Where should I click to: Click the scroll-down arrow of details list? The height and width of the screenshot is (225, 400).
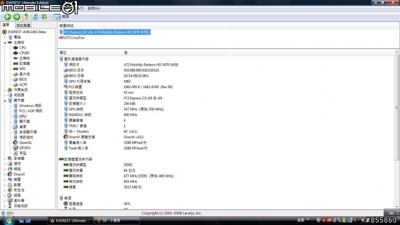tap(397, 207)
